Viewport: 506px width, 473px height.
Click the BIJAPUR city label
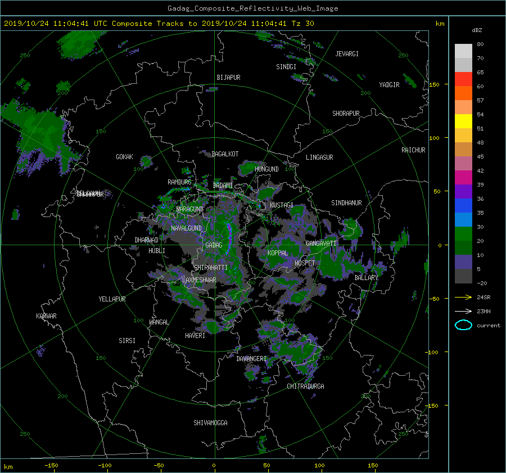point(228,78)
